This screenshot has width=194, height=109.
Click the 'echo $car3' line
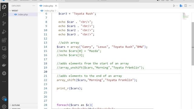click(76, 34)
